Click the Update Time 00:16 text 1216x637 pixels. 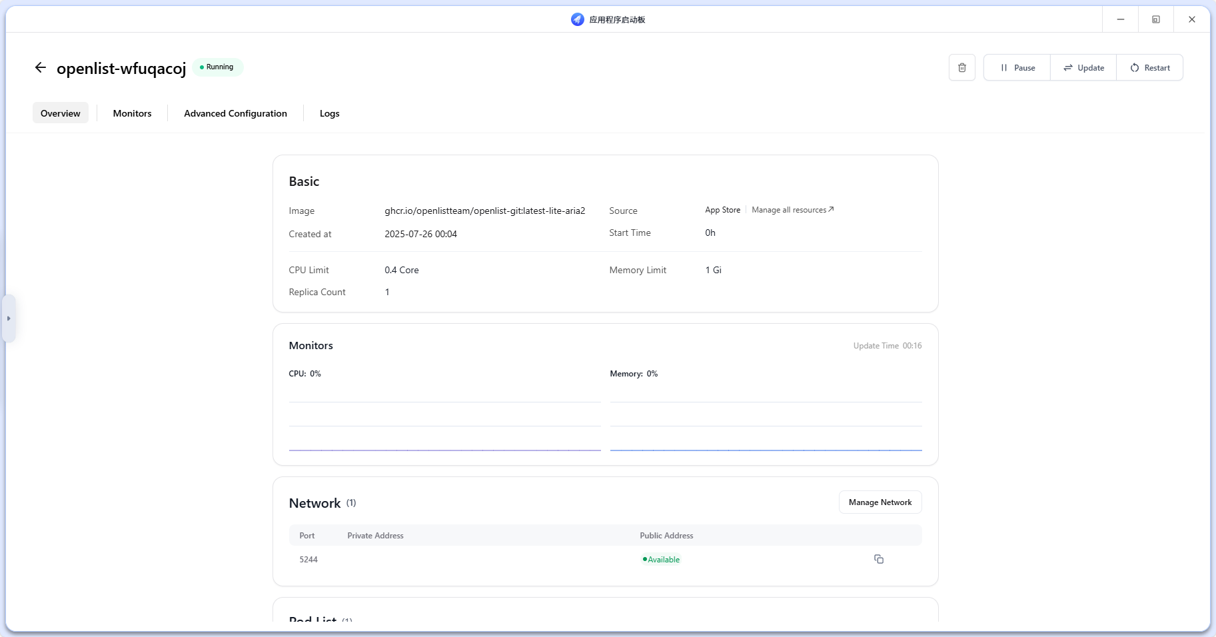point(888,346)
